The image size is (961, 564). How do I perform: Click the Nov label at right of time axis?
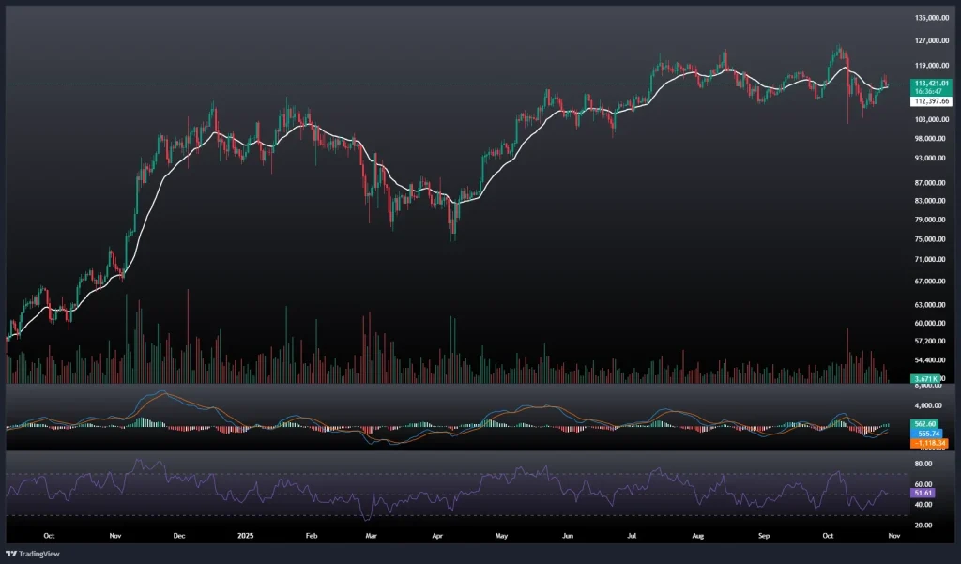click(x=892, y=536)
